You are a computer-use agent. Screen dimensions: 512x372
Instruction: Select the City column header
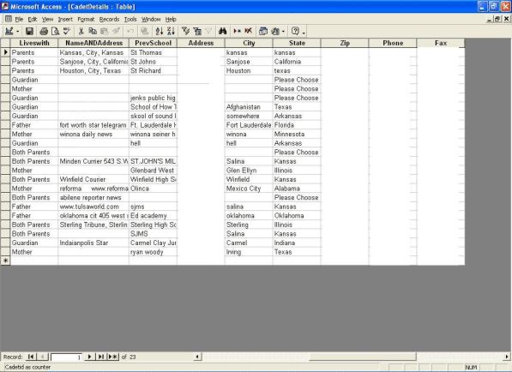pos(249,43)
